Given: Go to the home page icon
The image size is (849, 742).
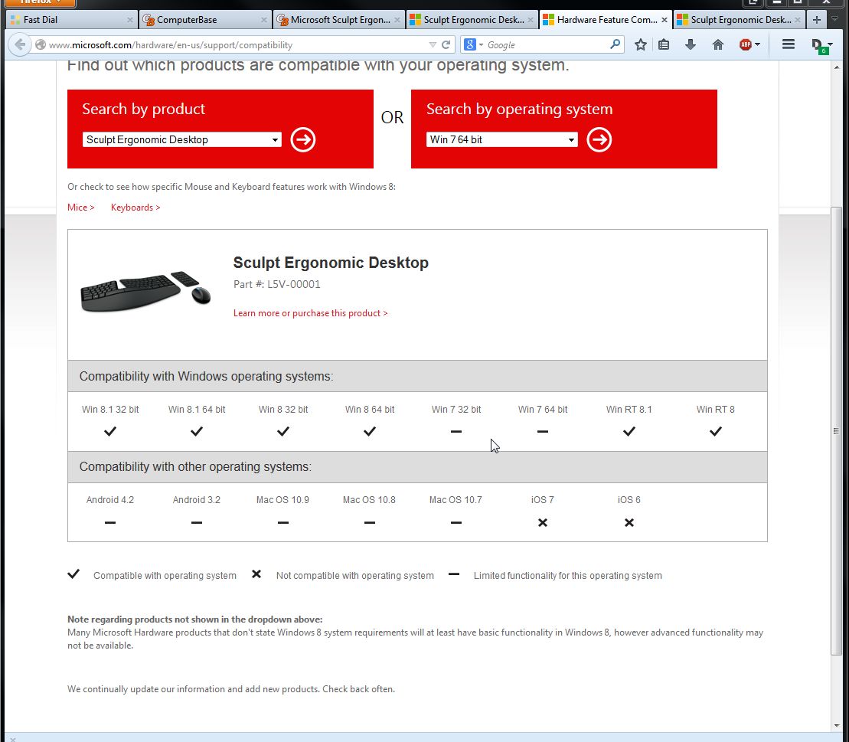Looking at the screenshot, I should 718,45.
